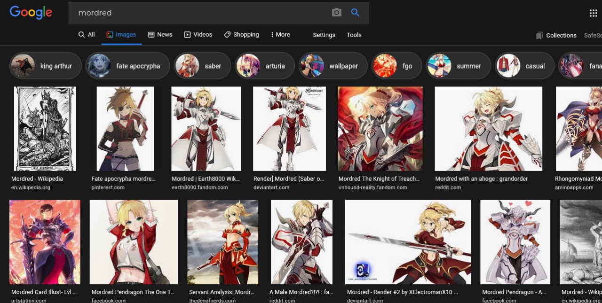602x303 pixels.
Task: Click the earth8000.fandom.com source link
Action: click(x=200, y=187)
